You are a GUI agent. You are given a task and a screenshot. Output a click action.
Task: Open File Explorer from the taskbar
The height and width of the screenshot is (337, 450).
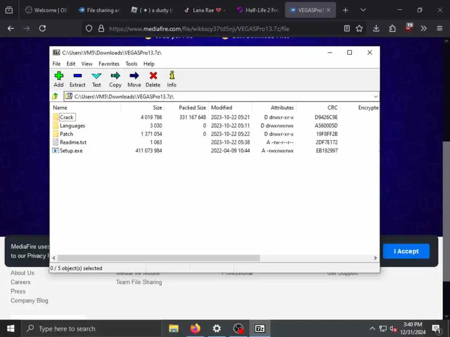pyautogui.click(x=174, y=328)
